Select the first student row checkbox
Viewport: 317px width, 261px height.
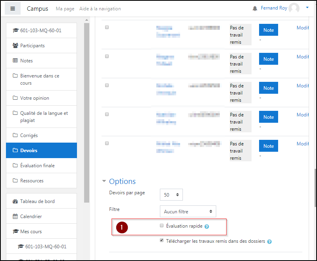point(107,27)
